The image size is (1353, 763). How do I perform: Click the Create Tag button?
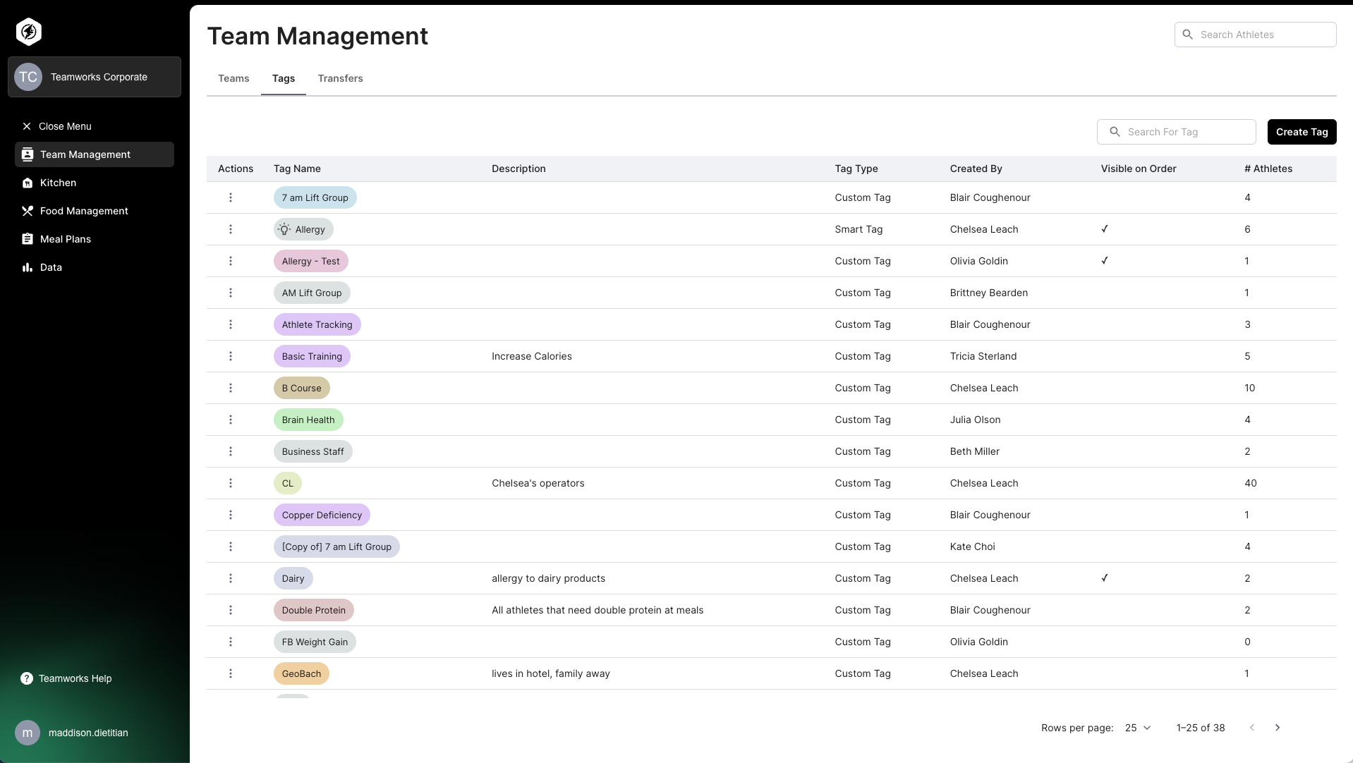[x=1302, y=132]
